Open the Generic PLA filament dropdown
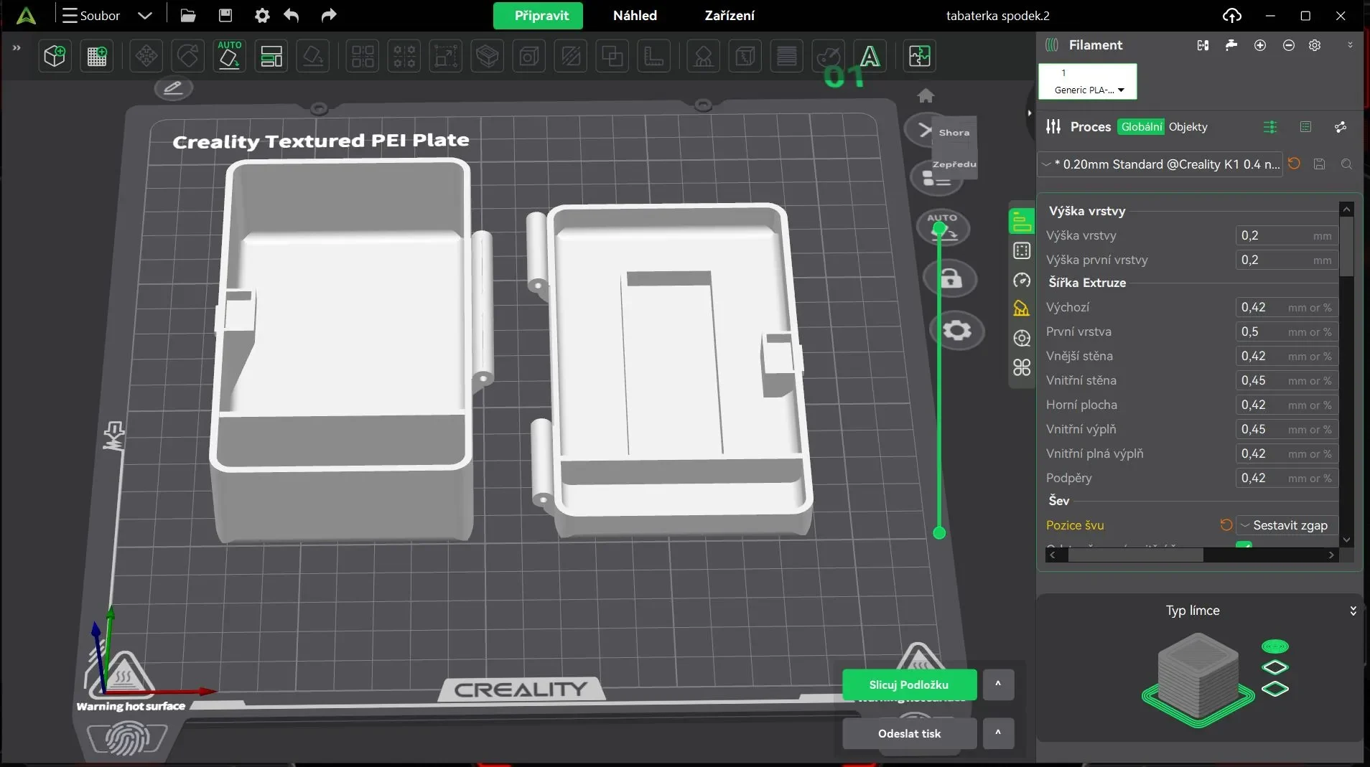 click(x=1088, y=81)
